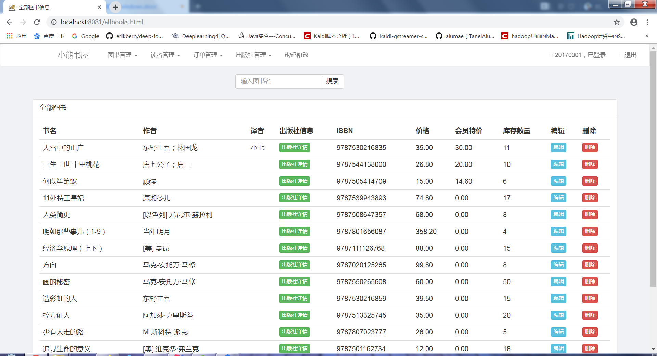This screenshot has width=657, height=356.
Task: Edit the book 大雪中的山庄
Action: [558, 147]
